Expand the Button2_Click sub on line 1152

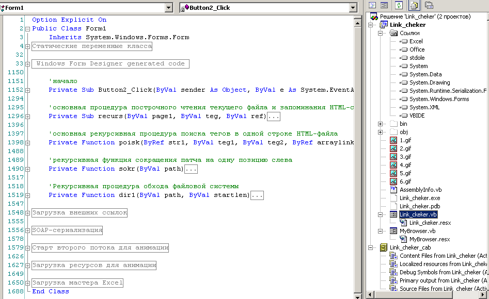27,90
